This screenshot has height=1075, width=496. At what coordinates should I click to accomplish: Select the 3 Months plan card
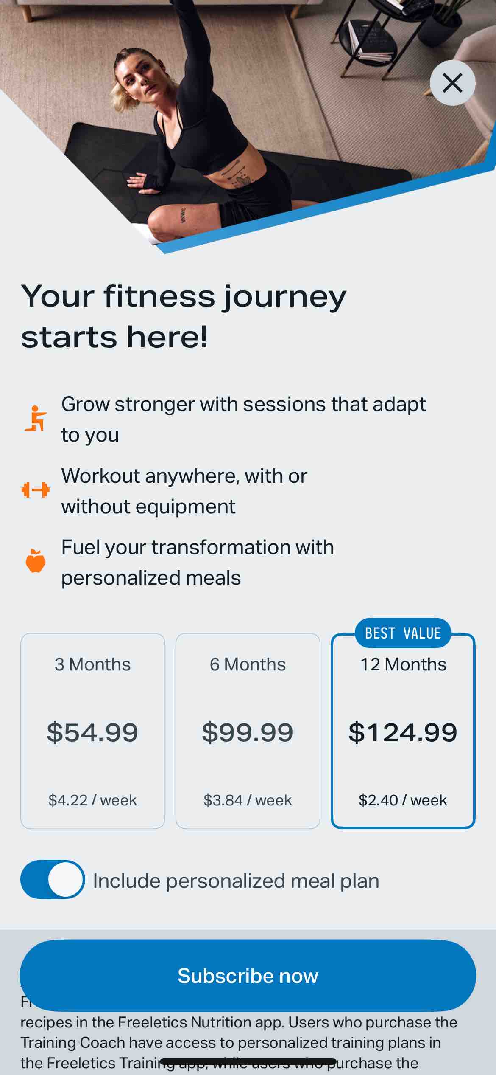(x=93, y=731)
